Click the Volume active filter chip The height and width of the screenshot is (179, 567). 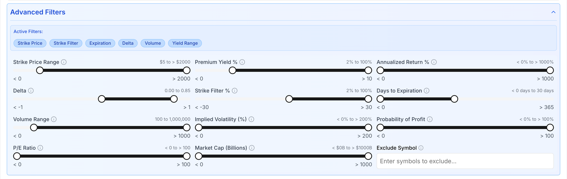click(x=153, y=43)
